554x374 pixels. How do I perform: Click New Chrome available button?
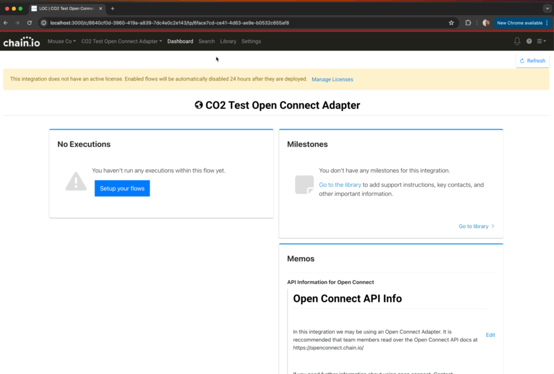(x=522, y=23)
